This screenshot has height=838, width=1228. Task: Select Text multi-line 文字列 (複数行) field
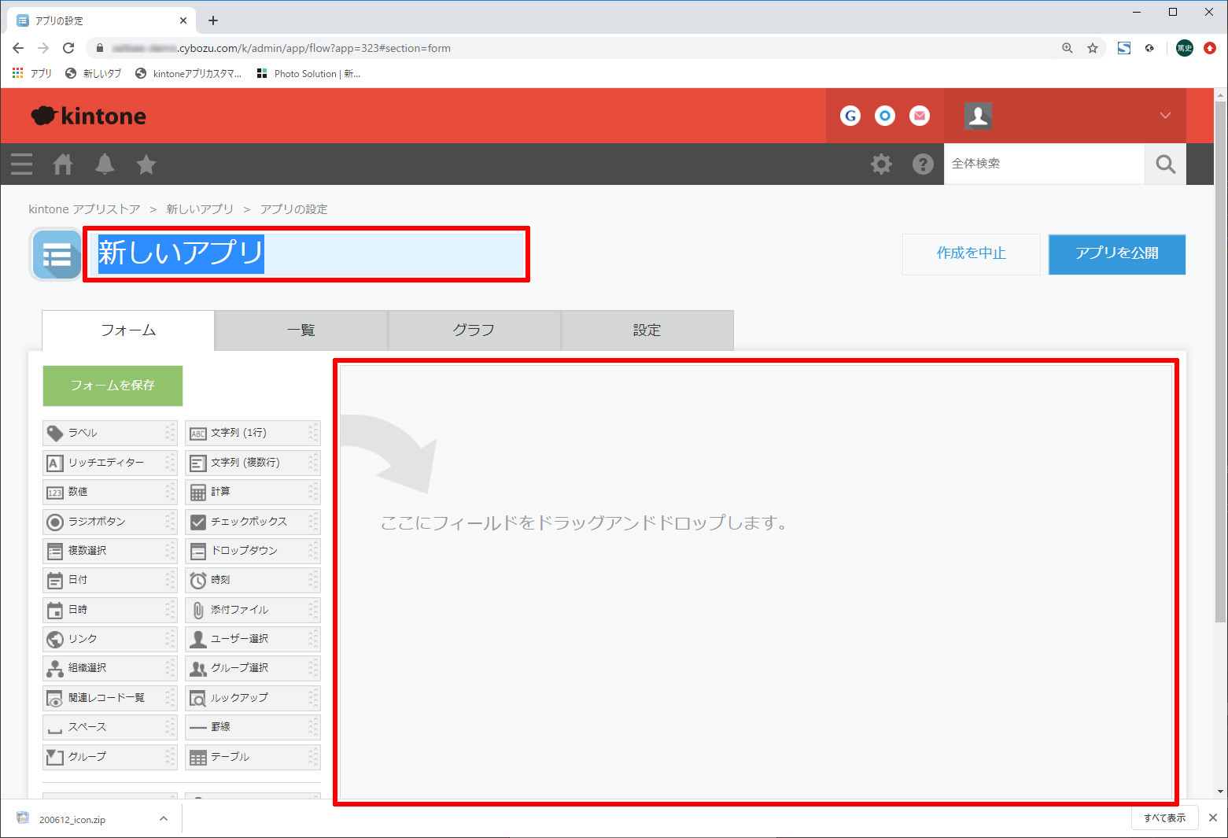[253, 463]
